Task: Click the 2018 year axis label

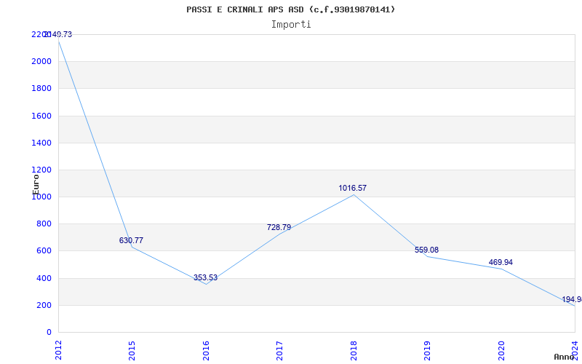Action: [x=354, y=350]
